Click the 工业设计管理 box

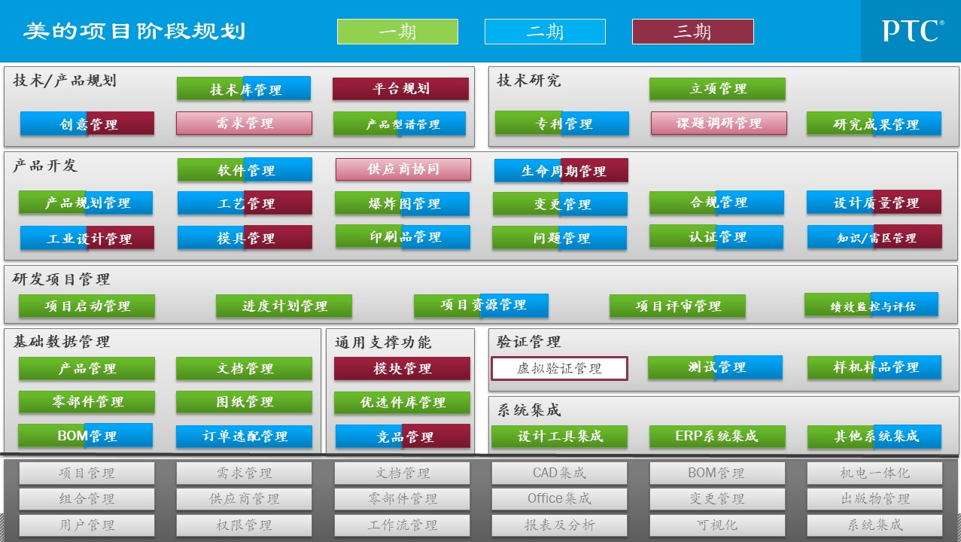click(x=87, y=238)
